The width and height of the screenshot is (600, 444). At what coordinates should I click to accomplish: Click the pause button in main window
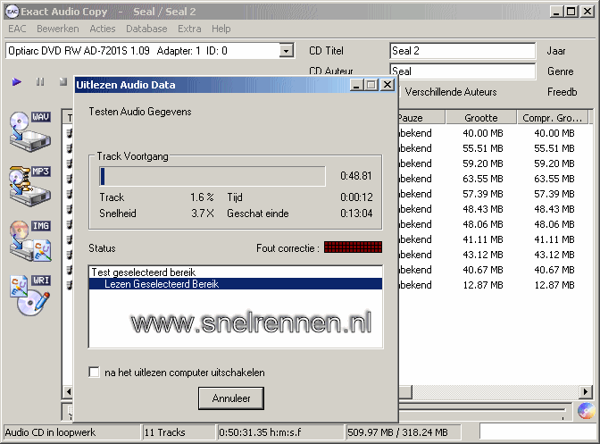click(x=40, y=81)
